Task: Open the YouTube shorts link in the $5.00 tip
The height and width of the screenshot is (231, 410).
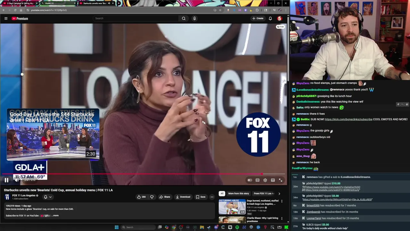Action: [x=337, y=200]
